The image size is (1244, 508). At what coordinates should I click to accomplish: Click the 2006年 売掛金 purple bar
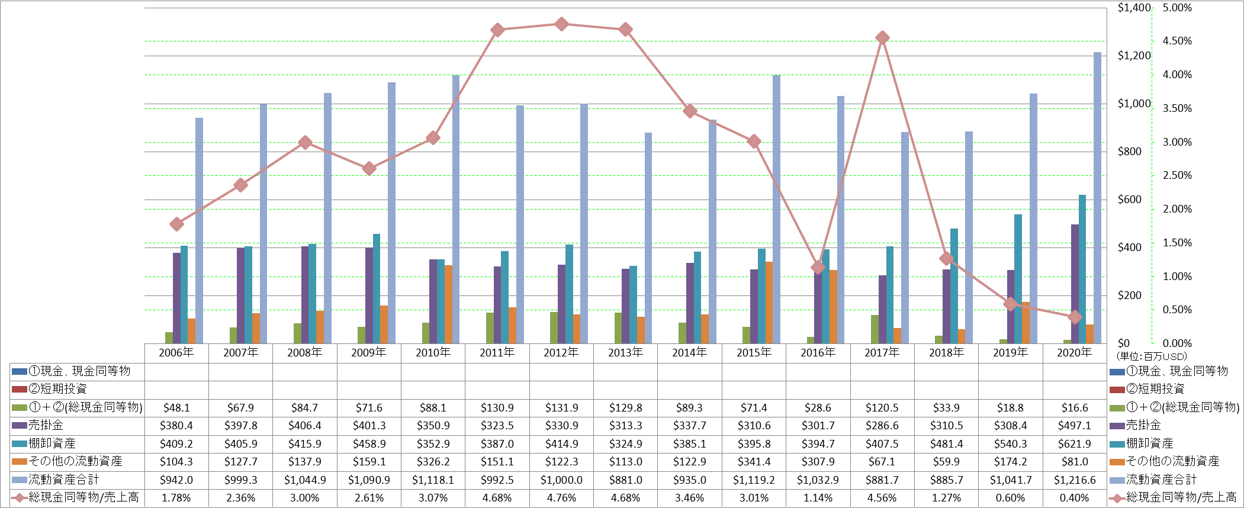click(x=176, y=298)
